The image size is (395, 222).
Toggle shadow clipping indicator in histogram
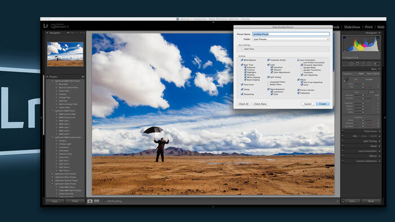click(344, 38)
